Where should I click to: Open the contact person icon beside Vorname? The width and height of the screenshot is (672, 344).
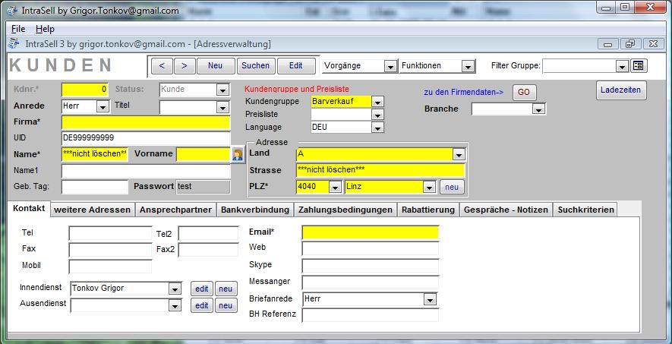[x=238, y=155]
